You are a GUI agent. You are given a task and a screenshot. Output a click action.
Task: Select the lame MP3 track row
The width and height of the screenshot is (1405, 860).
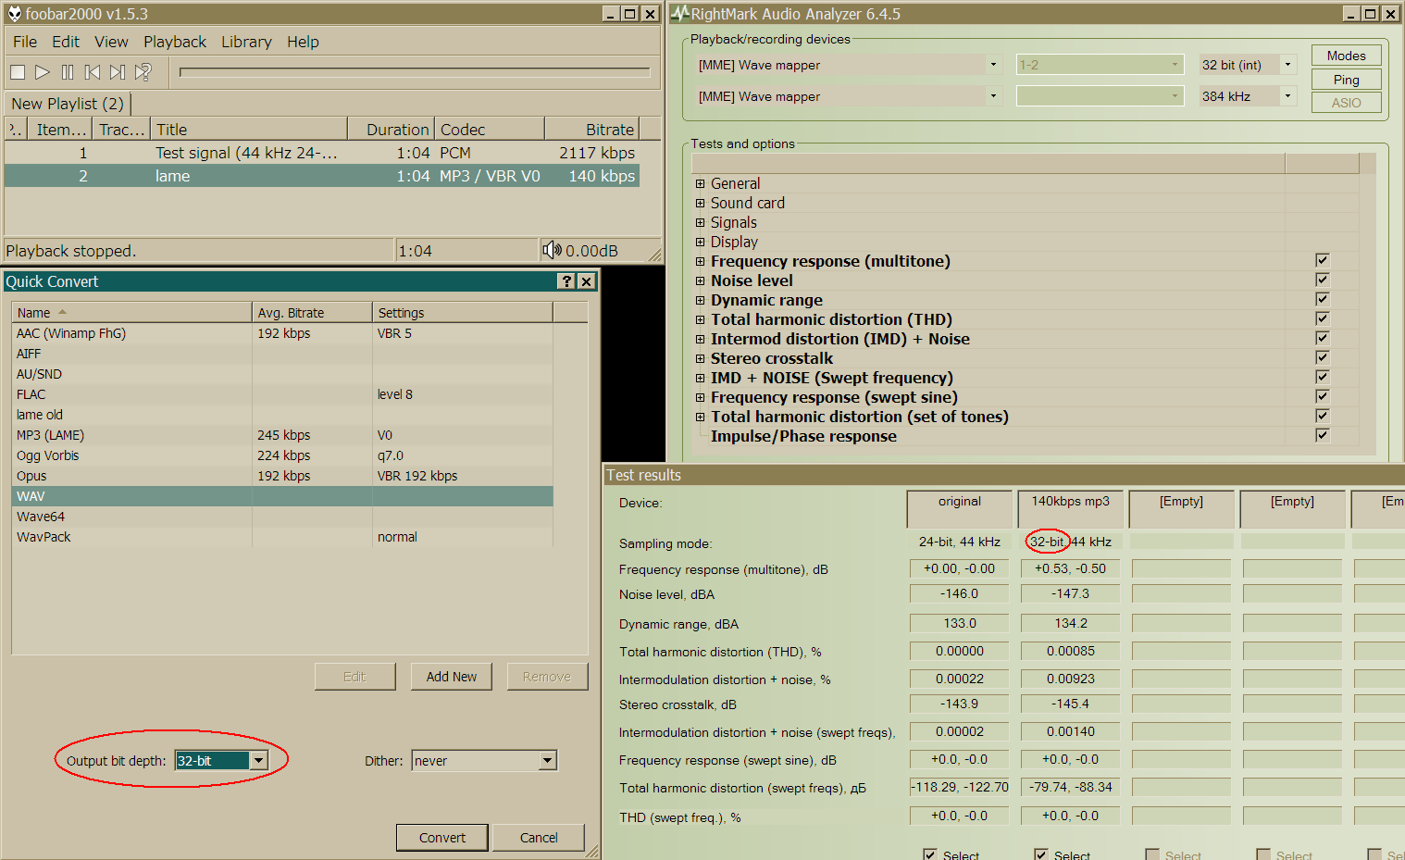(321, 176)
